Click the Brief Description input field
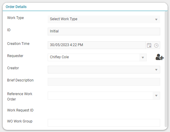The image size is (170, 132). [104, 82]
